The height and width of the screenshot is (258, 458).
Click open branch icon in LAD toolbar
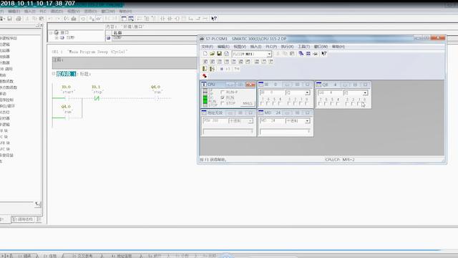(191, 19)
